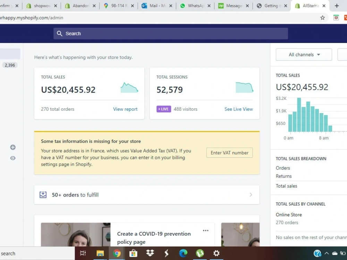This screenshot has height=260, width=347.
Task: Click the search magnifier icon in Shopify
Action: pos(59,33)
